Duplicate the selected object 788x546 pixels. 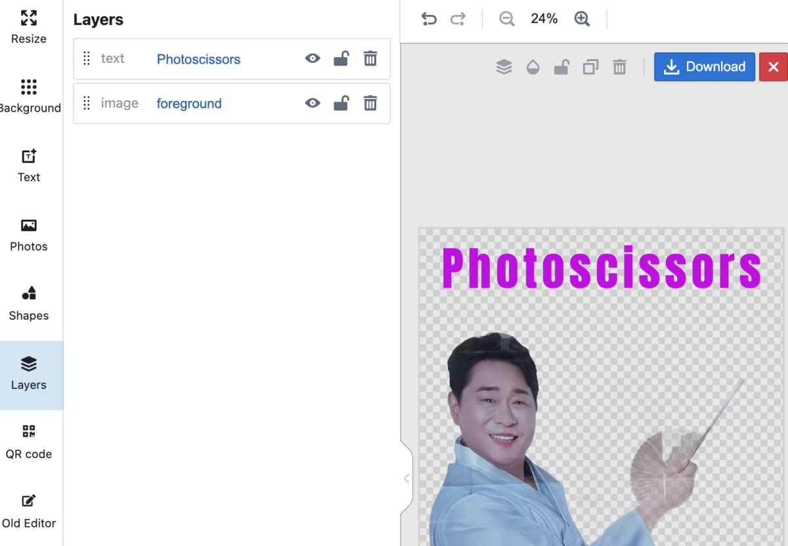click(x=590, y=67)
